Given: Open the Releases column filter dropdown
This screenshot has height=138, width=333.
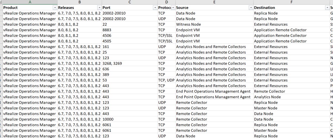Looking at the screenshot, I should point(100,8).
